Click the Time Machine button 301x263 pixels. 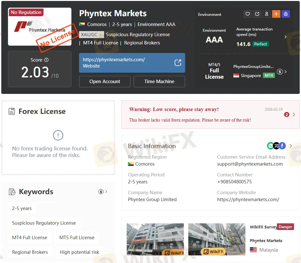tap(159, 82)
